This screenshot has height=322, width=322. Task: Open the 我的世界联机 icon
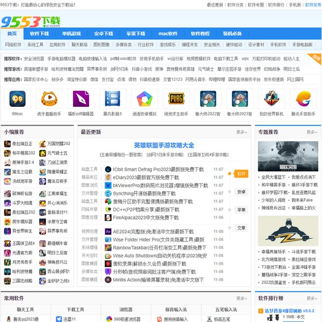click(271, 99)
